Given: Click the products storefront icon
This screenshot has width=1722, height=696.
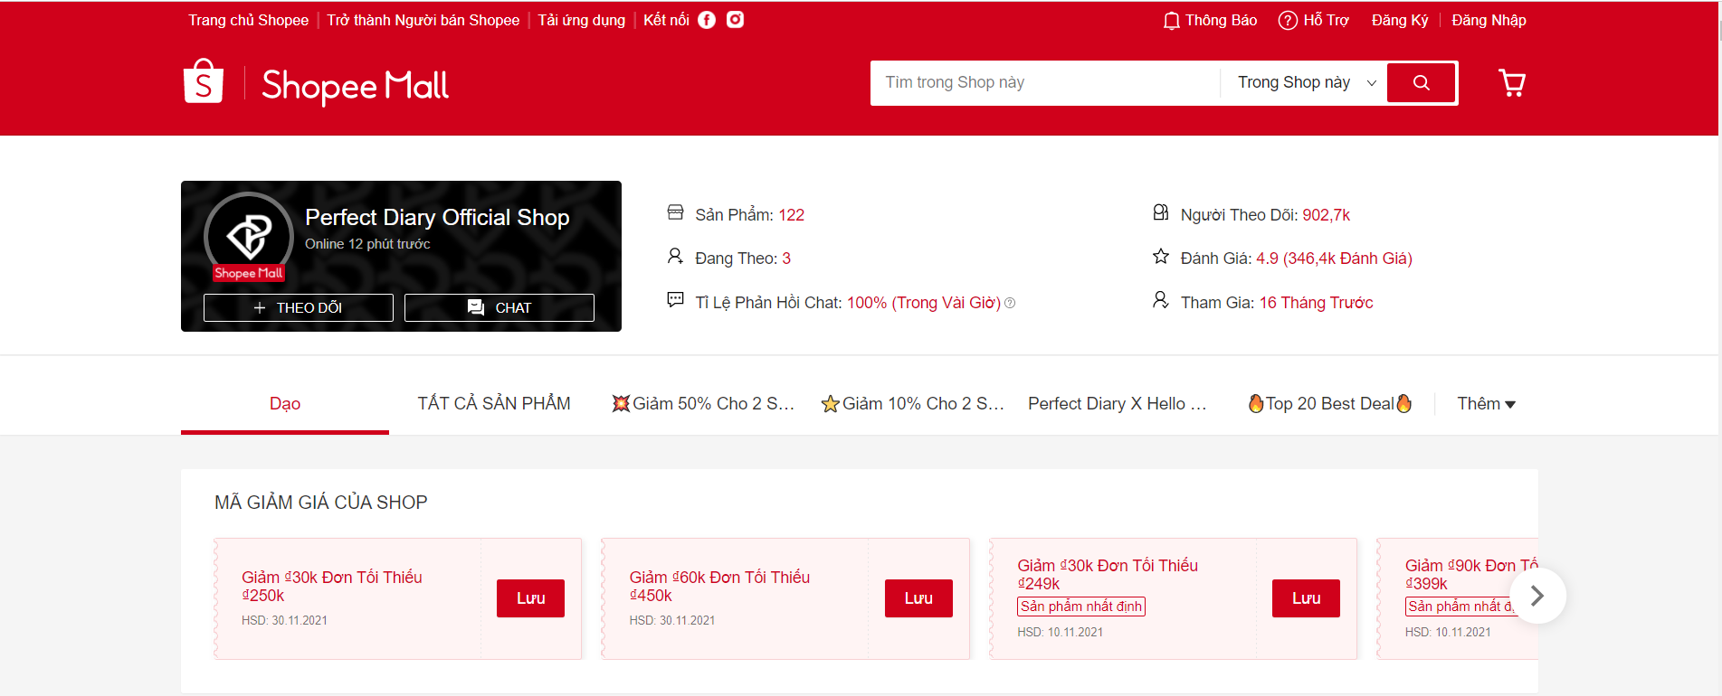Looking at the screenshot, I should click(675, 212).
